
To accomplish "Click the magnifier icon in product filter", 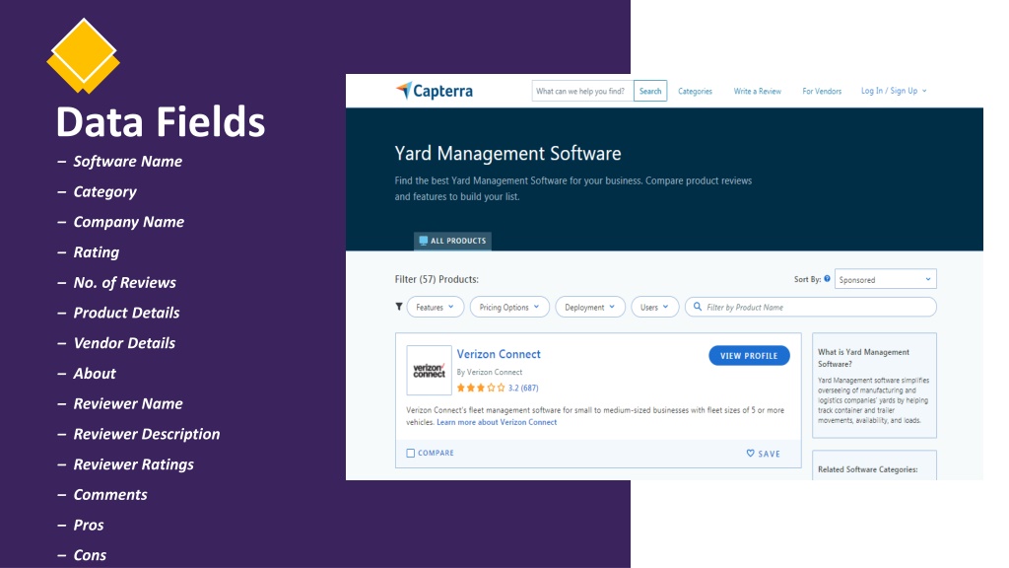I will 698,308.
